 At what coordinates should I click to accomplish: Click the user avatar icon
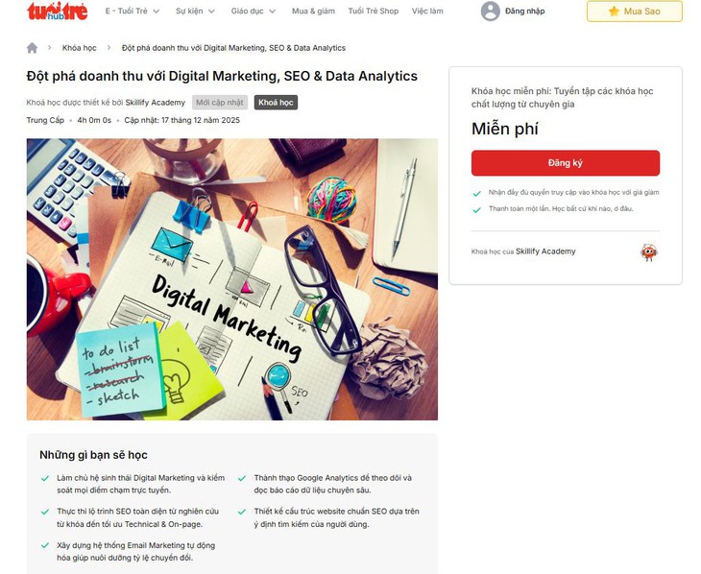coord(490,12)
